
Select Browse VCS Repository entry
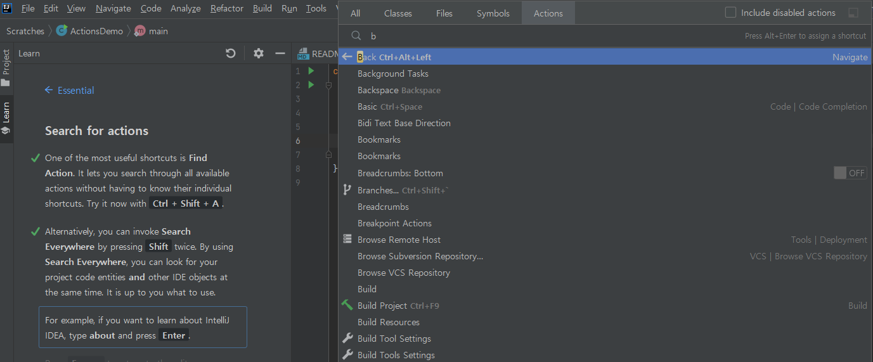coord(605,273)
